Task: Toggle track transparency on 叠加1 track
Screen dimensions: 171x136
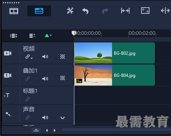Action: 63,78
